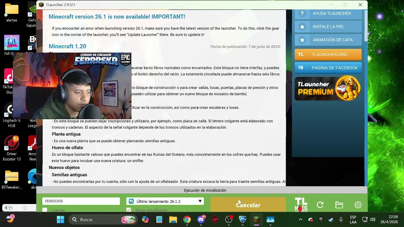Switch to TLauncher Minecraft taskbar icon
Screen dimensions: 404x227
pos(256,219)
